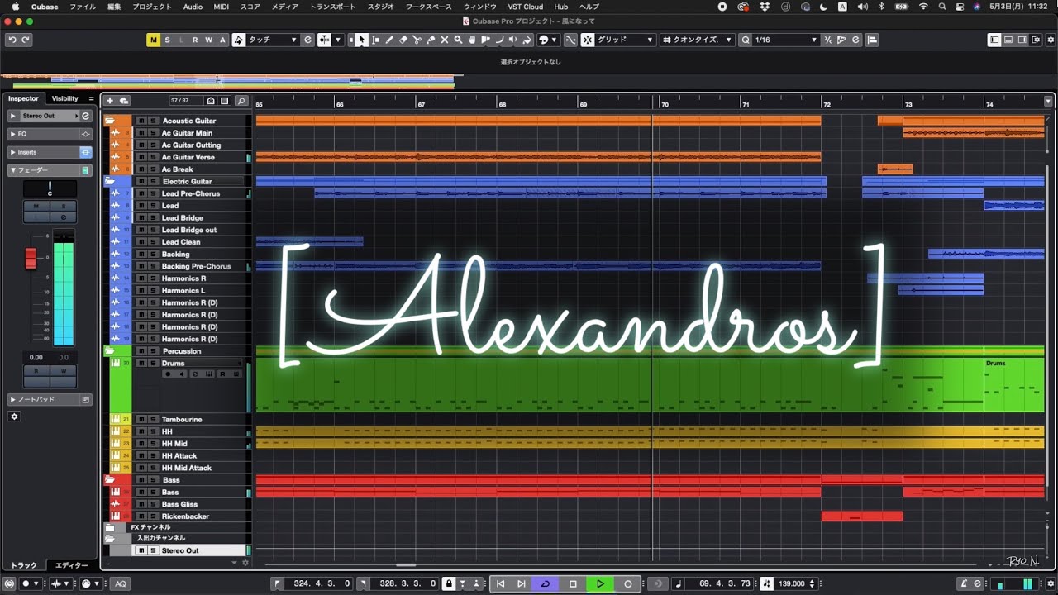Go to previous marker transport button
Screen dimensions: 1058x595
500,583
